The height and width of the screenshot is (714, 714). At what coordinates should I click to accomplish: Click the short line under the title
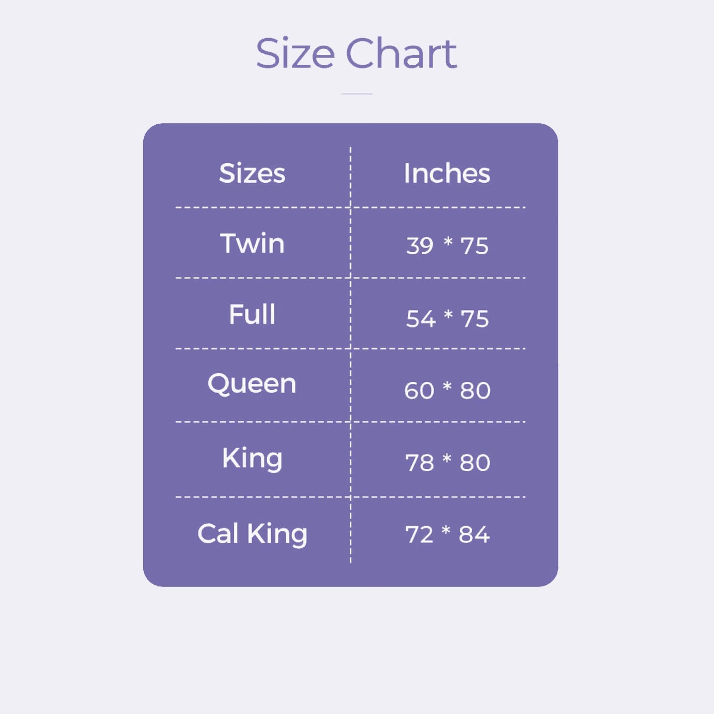(x=357, y=94)
